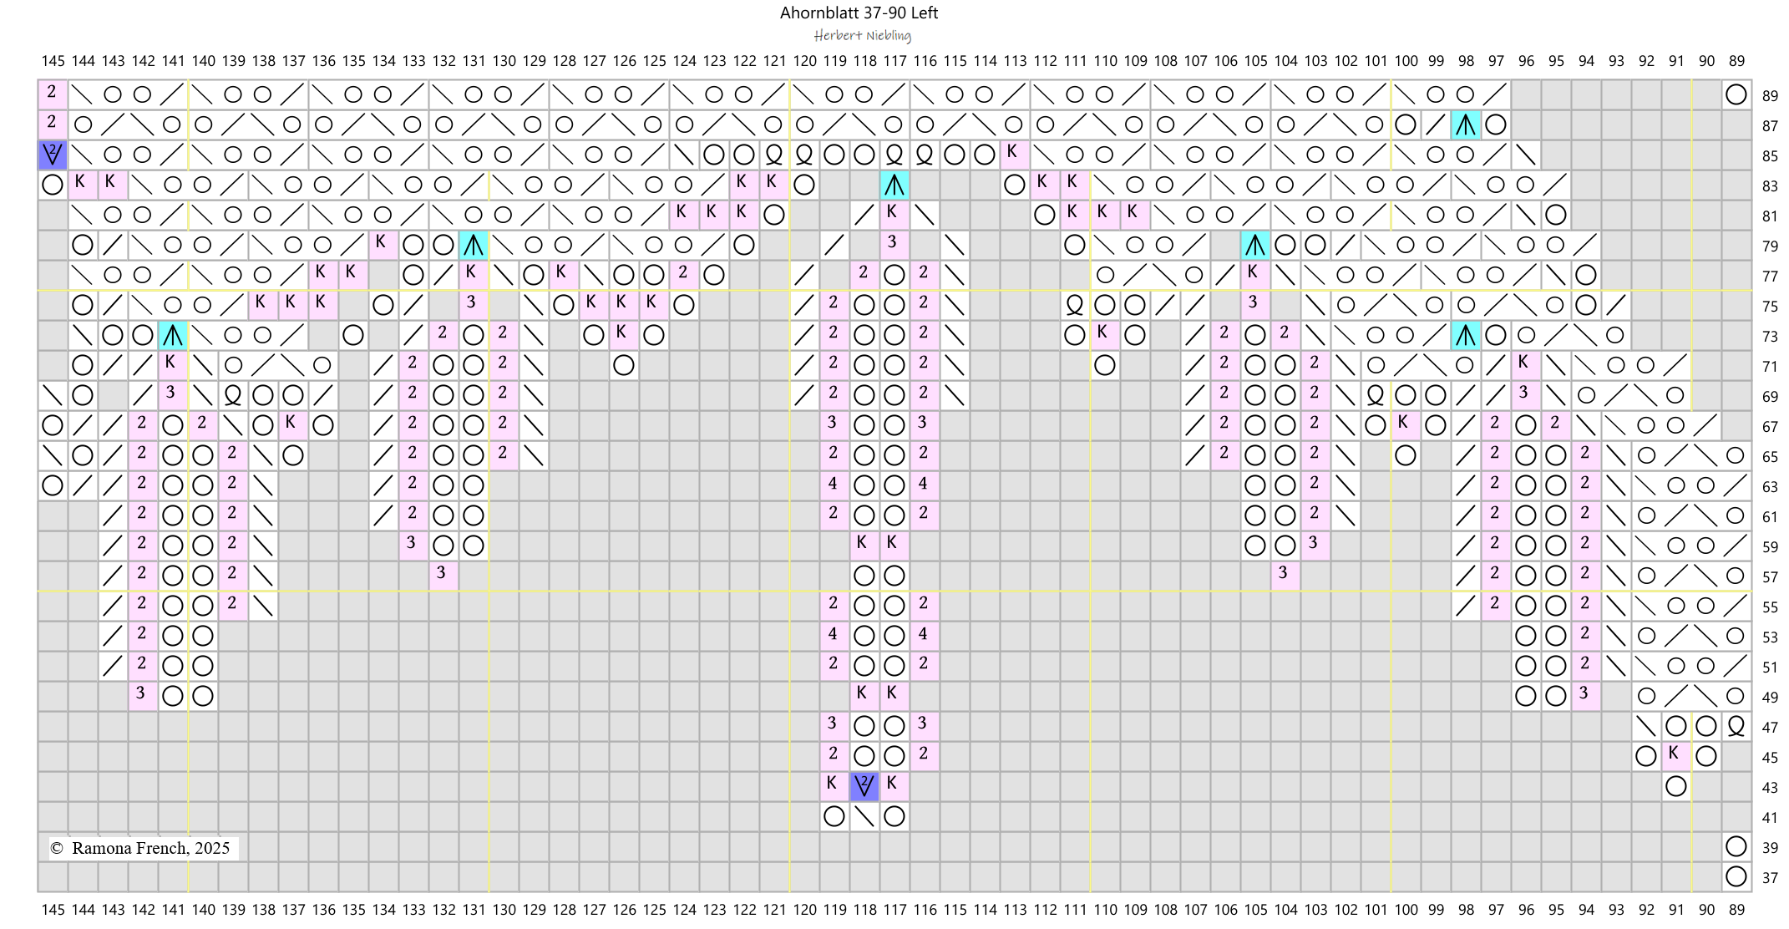Click the single circle in row 43, column 91
The image size is (1789, 929).
(x=1676, y=786)
